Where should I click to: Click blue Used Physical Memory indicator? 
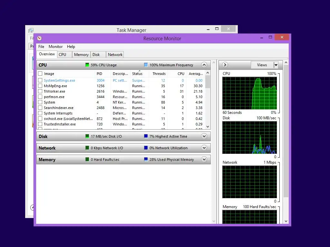click(x=146, y=160)
